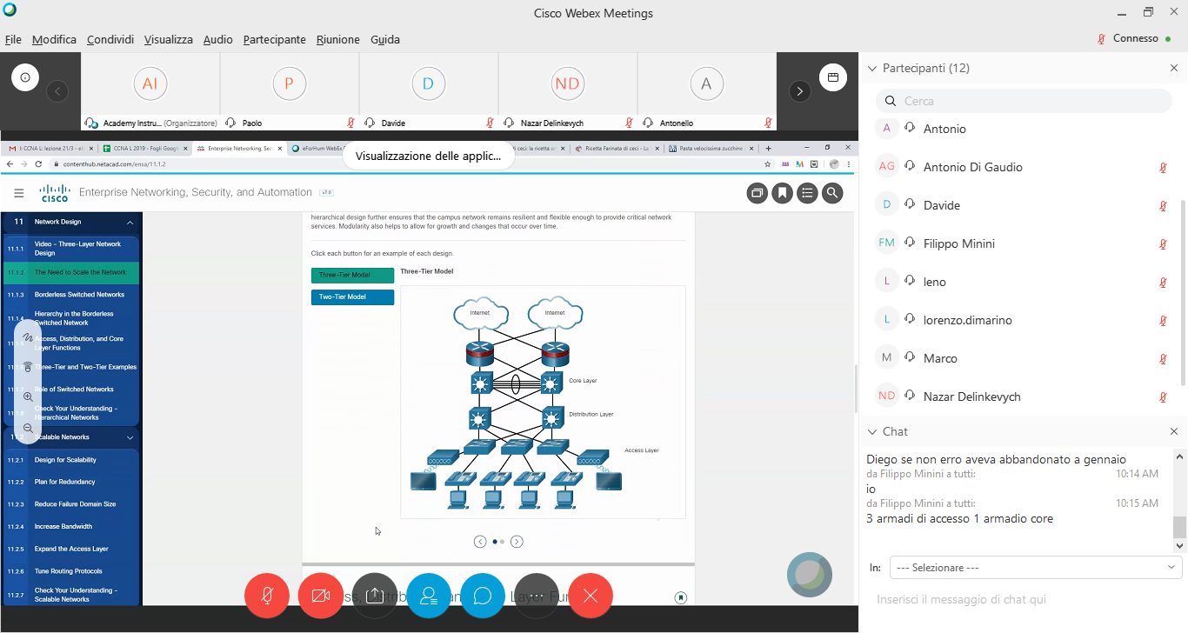Expand Scalable Networks module chevron
The width and height of the screenshot is (1188, 633).
click(x=130, y=437)
